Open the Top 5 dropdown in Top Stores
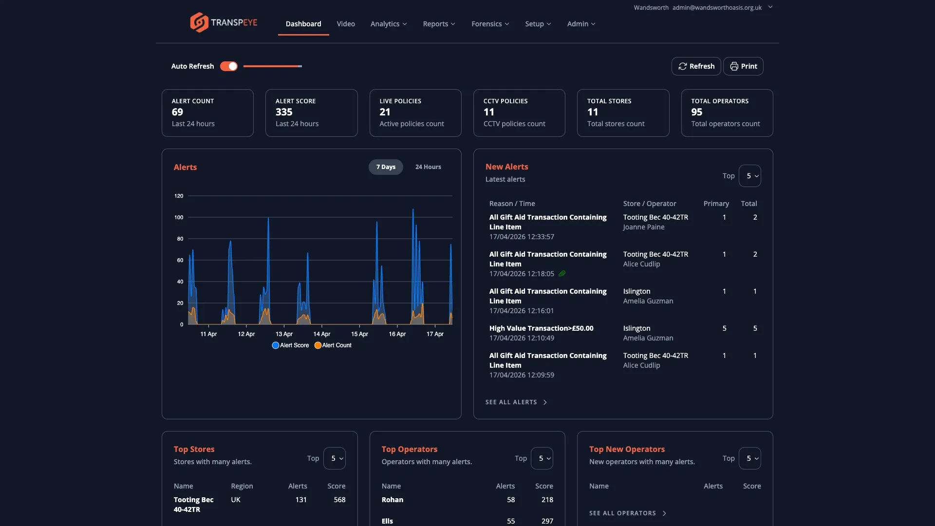 tap(335, 458)
